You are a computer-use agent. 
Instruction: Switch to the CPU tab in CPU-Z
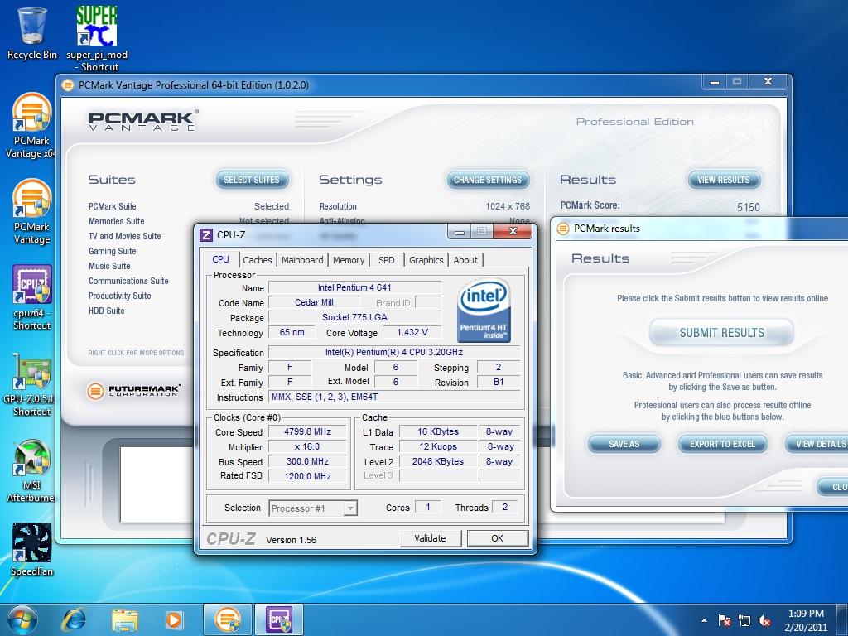(220, 259)
